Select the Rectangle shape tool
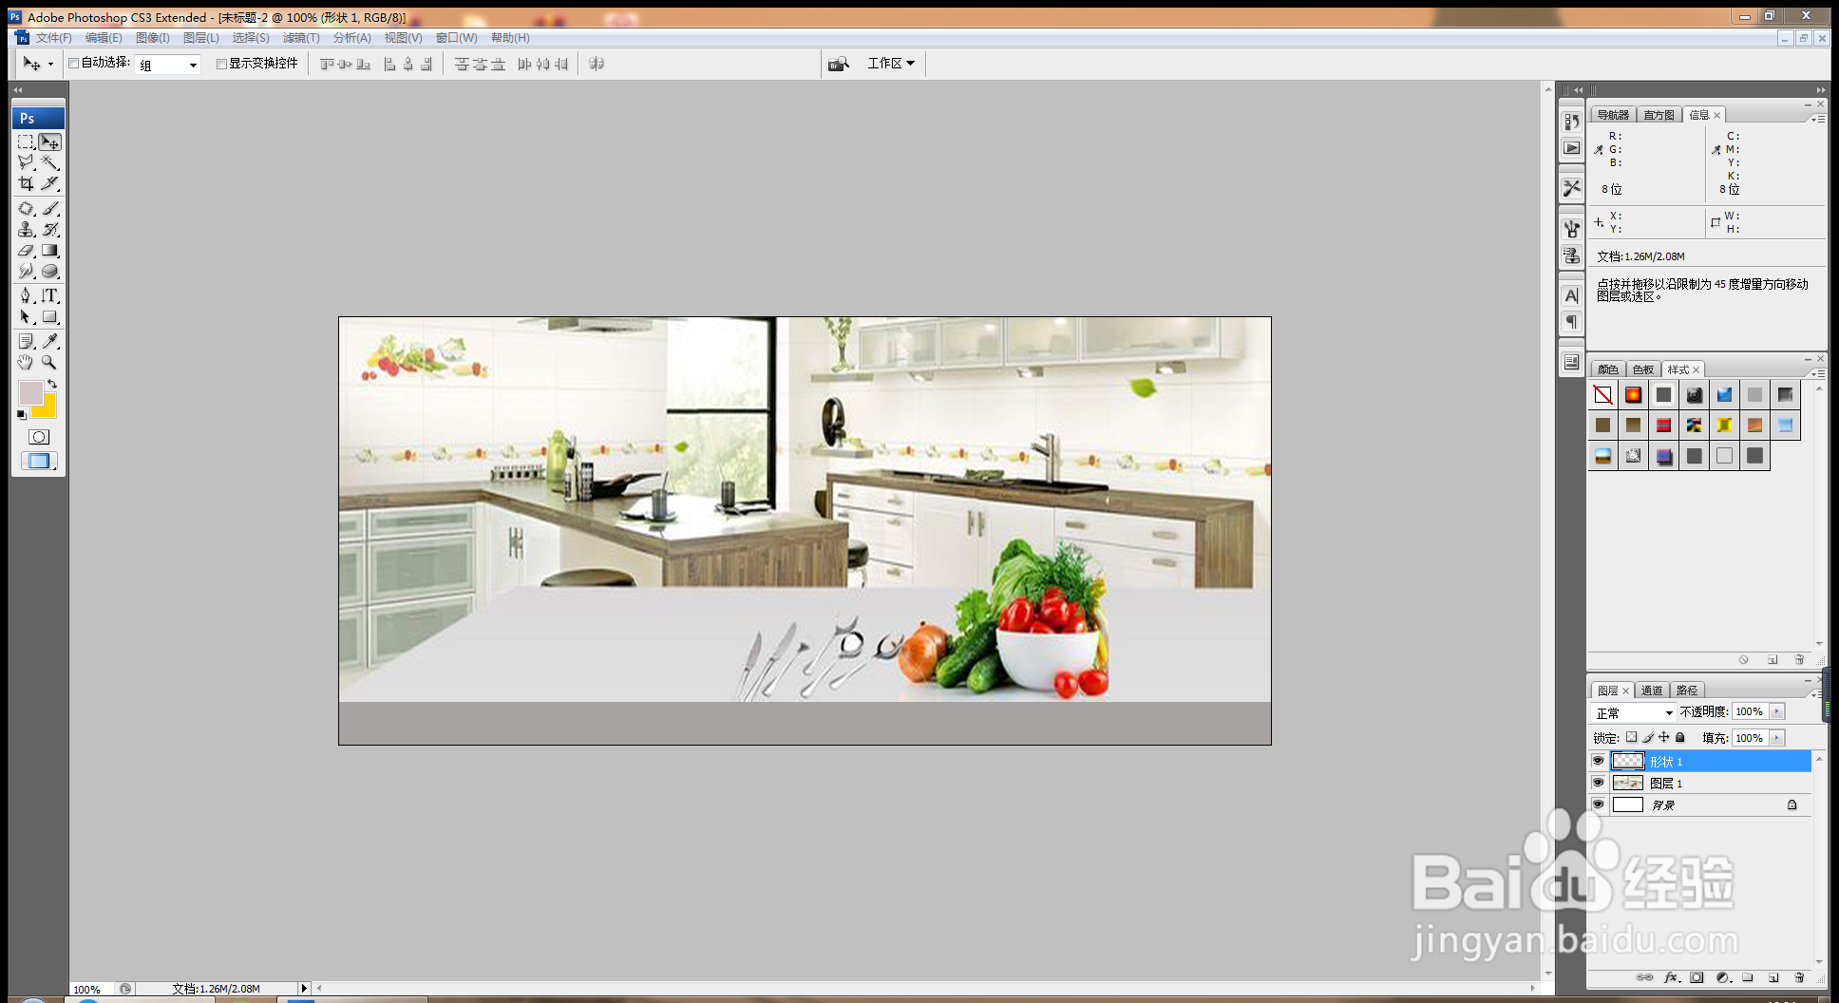The width and height of the screenshot is (1839, 1003). pyautogui.click(x=50, y=317)
